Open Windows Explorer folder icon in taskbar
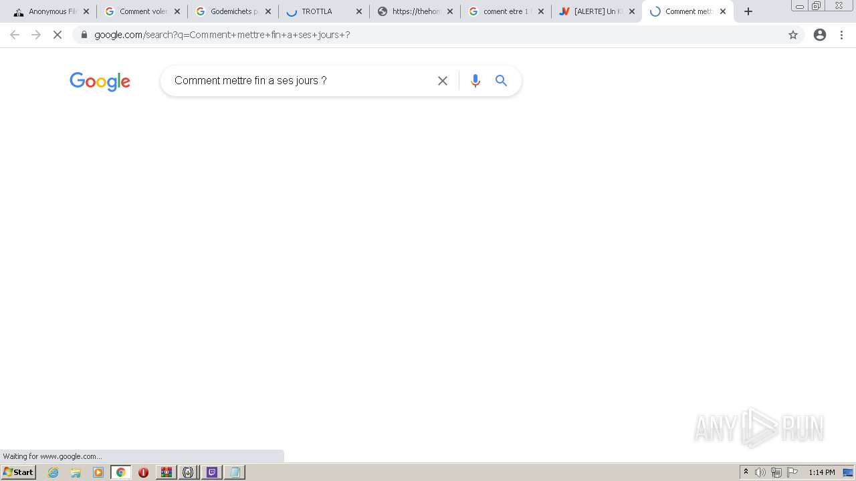This screenshot has width=856, height=481. (76, 472)
